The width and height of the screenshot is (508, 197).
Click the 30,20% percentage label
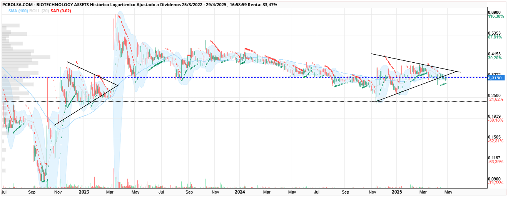pos(495,58)
